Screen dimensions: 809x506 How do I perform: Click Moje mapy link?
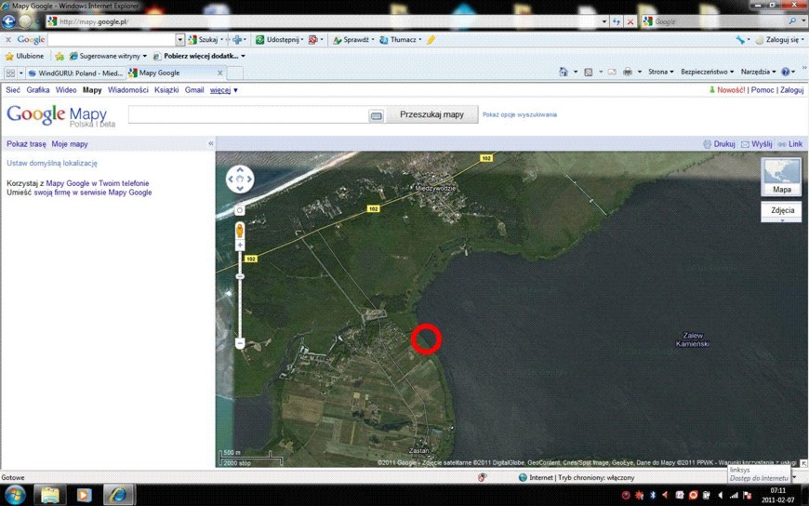(x=70, y=144)
